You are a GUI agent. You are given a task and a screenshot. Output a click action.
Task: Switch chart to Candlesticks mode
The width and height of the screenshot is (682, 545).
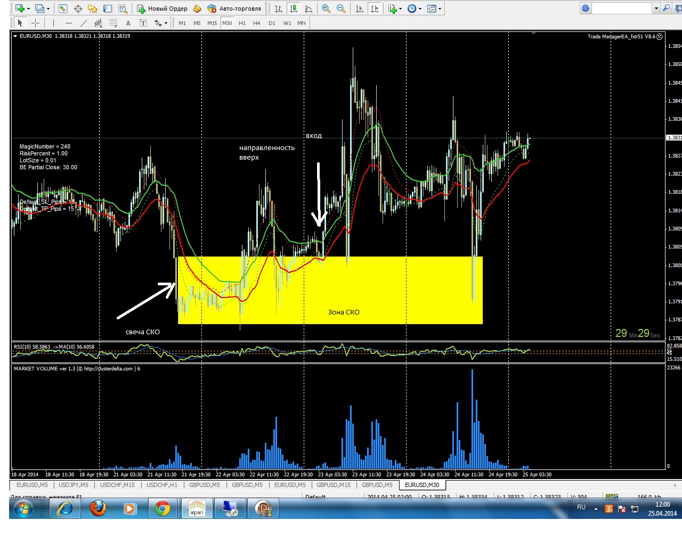tap(293, 9)
